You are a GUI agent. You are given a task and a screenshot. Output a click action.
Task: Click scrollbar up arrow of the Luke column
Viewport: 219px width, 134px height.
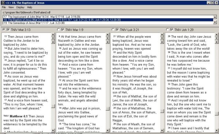[x=162, y=42]
